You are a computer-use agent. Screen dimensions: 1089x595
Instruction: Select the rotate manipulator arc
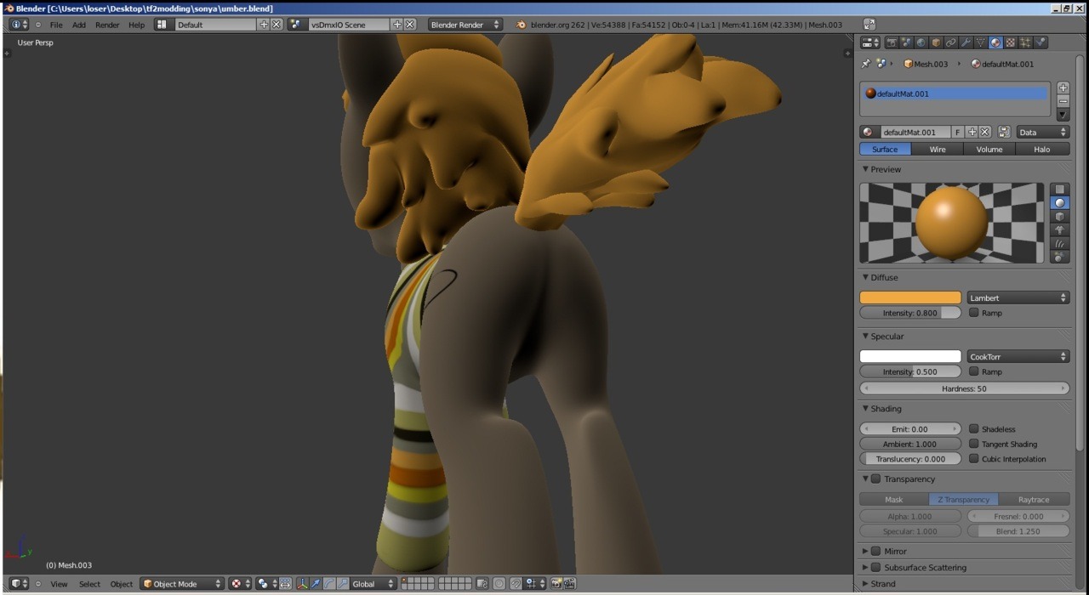(329, 584)
